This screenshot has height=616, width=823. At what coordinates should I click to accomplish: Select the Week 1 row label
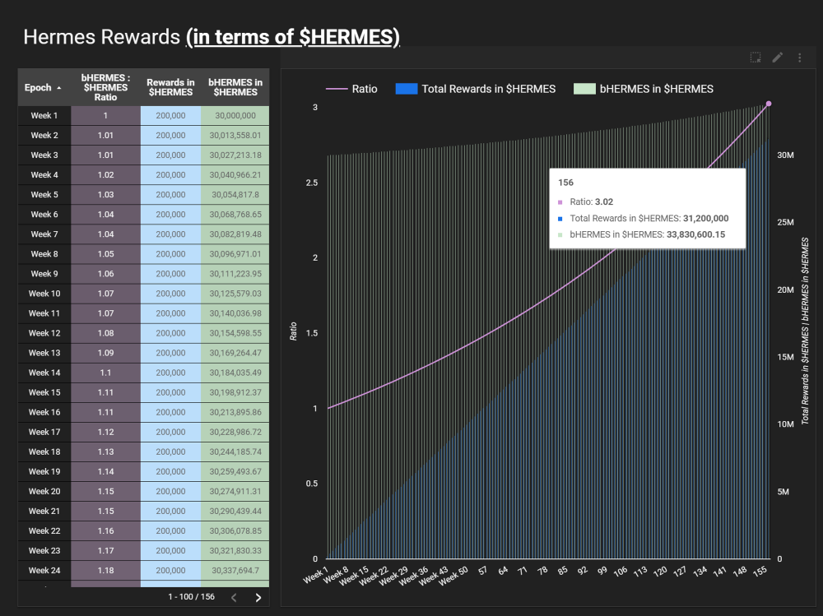coord(44,116)
